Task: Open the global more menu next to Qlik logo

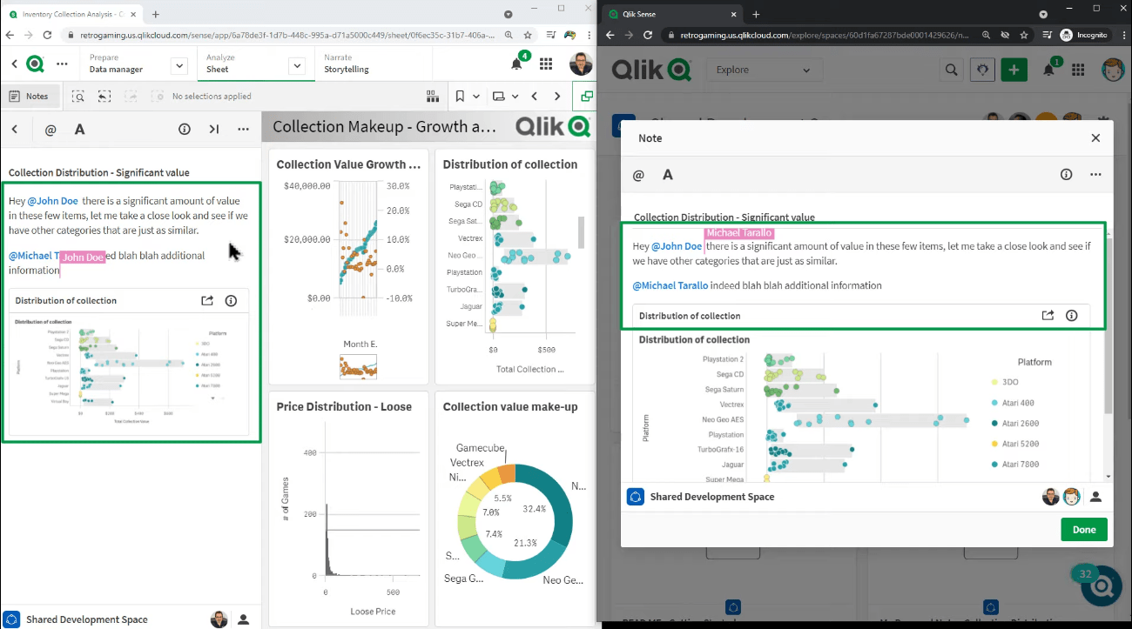Action: click(x=62, y=64)
